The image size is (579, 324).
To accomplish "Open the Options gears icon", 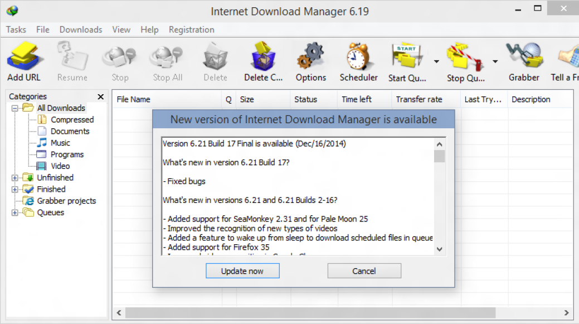I will [310, 56].
